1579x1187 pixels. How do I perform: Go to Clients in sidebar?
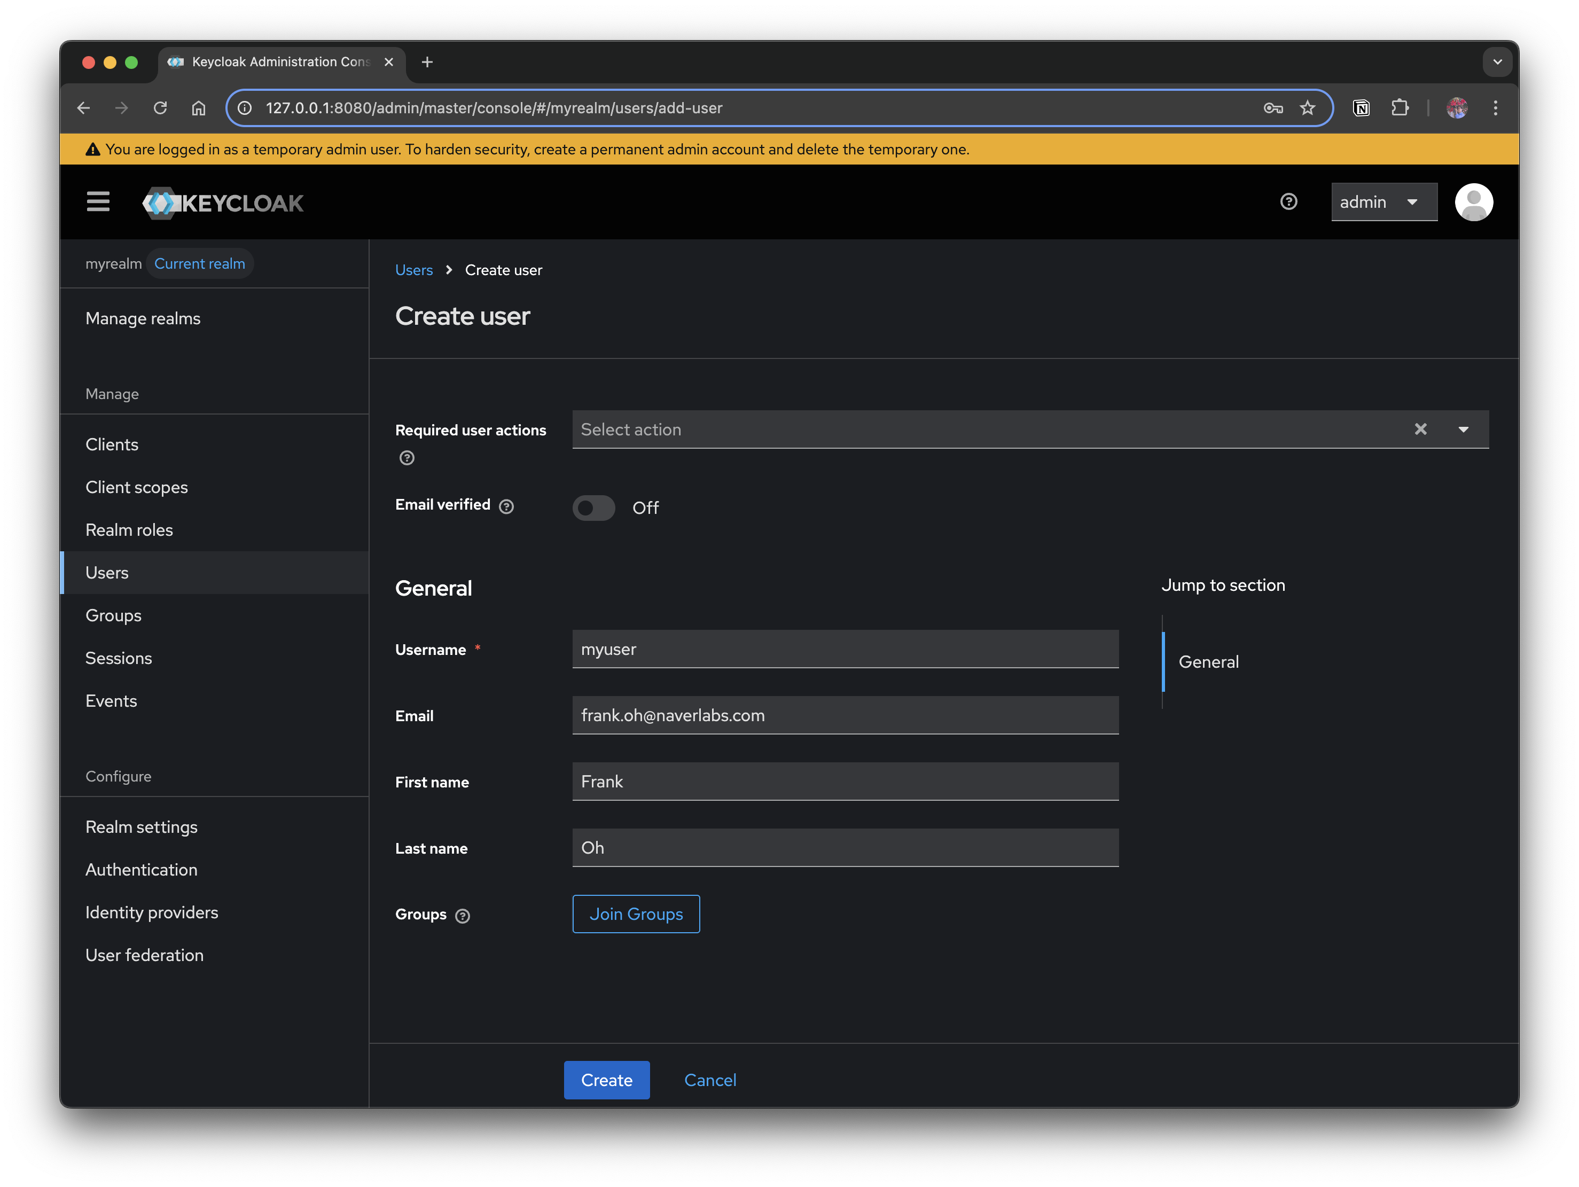pyautogui.click(x=112, y=444)
